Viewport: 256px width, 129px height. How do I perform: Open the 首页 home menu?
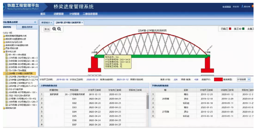[43, 14]
